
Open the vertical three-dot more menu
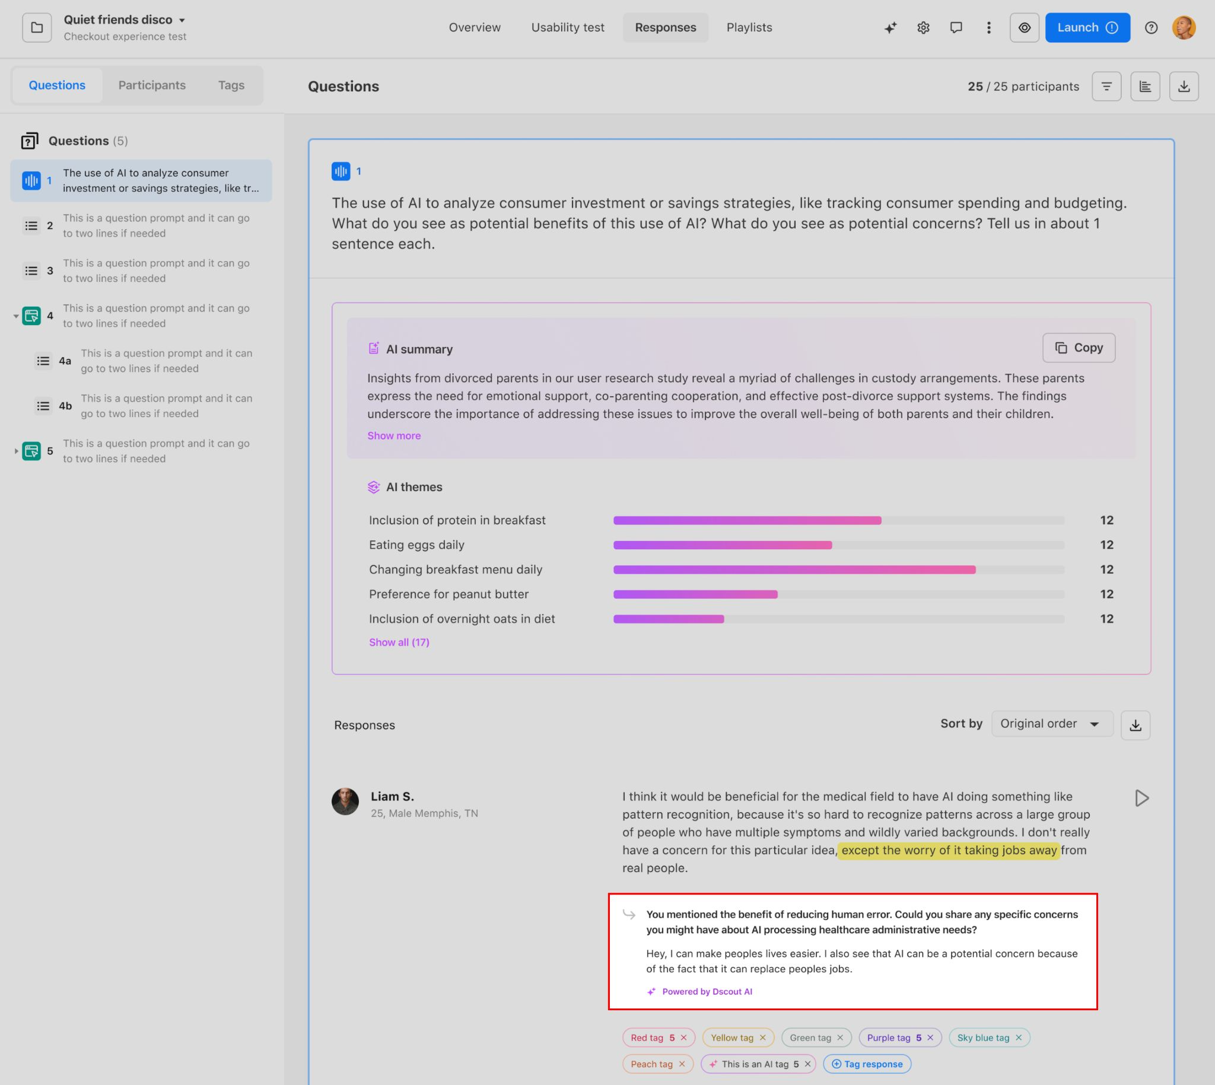[x=988, y=27]
